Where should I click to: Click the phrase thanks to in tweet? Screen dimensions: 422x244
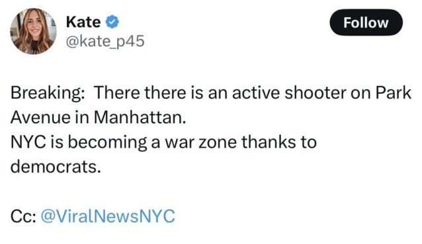(x=279, y=142)
